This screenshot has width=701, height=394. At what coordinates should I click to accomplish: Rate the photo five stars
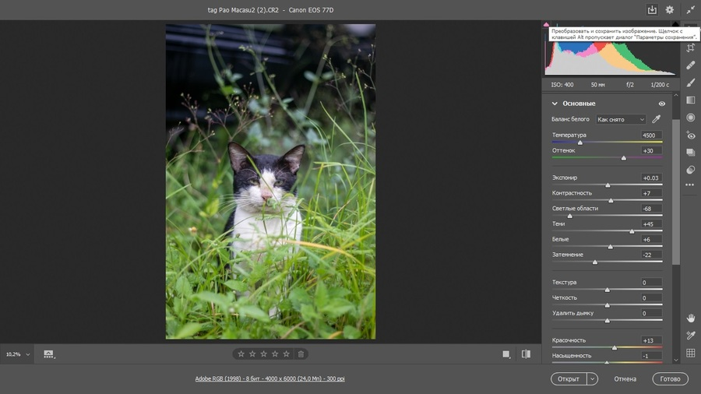[x=286, y=354]
